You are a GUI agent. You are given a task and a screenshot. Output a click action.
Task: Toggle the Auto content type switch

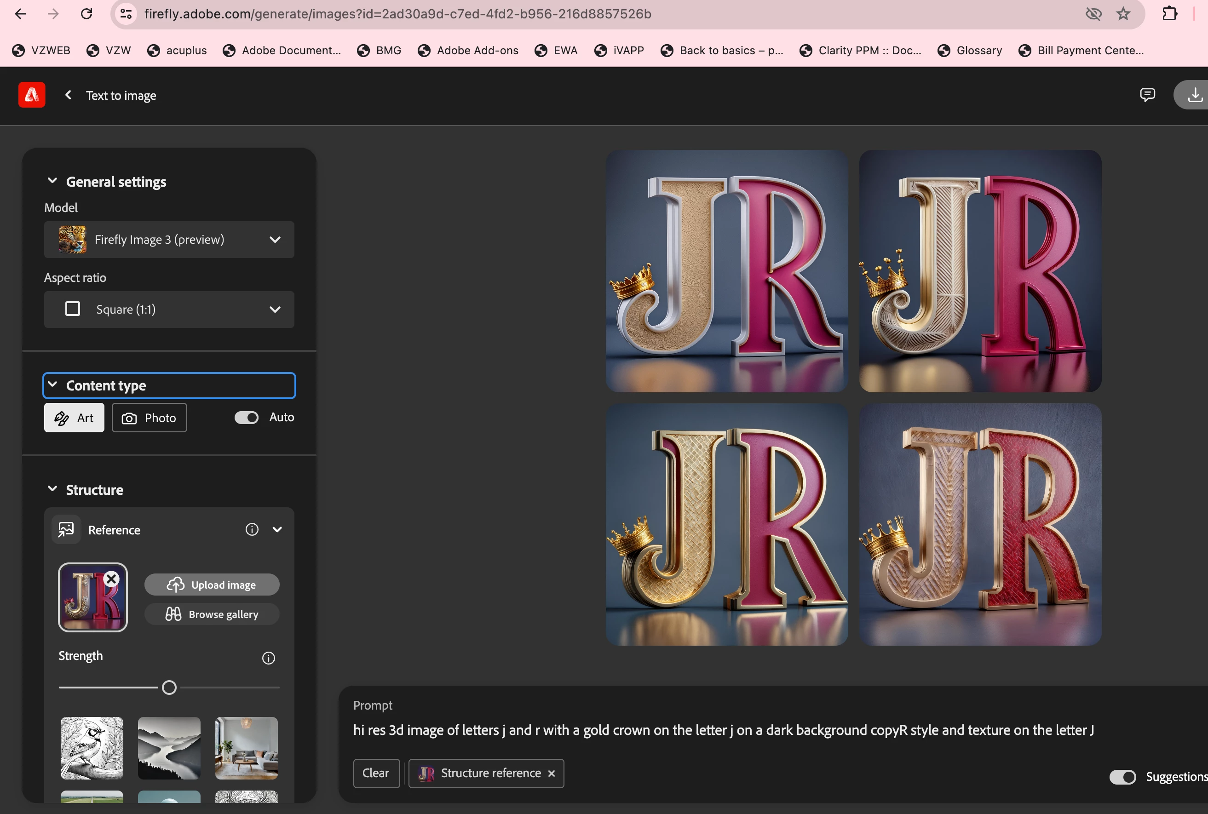pyautogui.click(x=246, y=418)
